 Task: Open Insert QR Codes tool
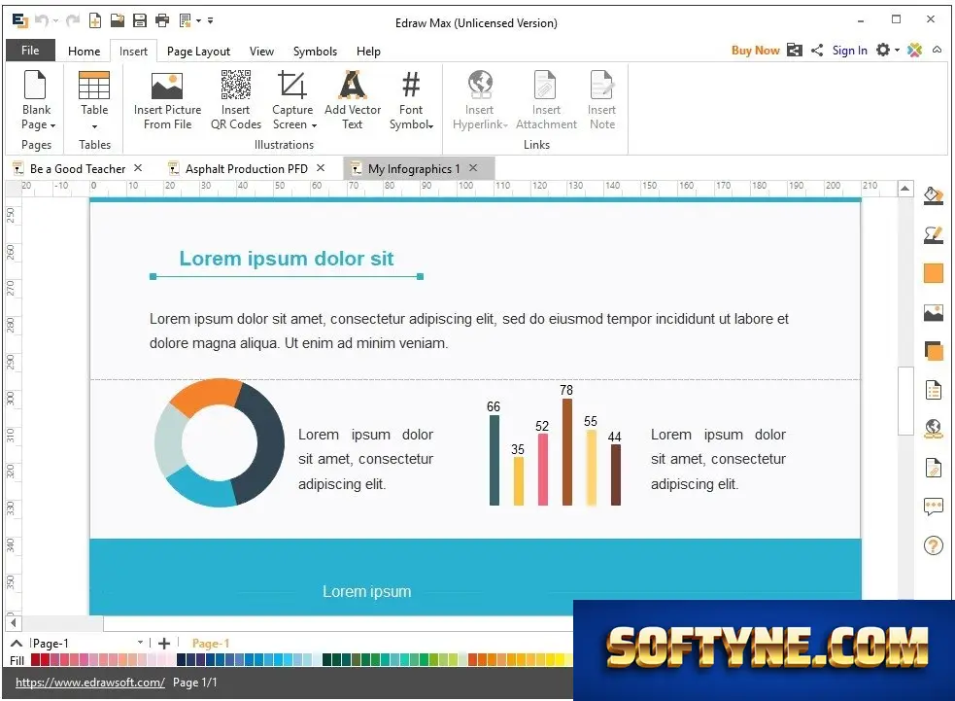(236, 100)
